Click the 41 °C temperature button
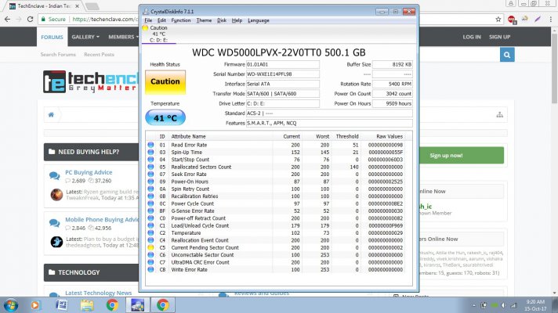The height and width of the screenshot is (313, 558). click(x=165, y=117)
